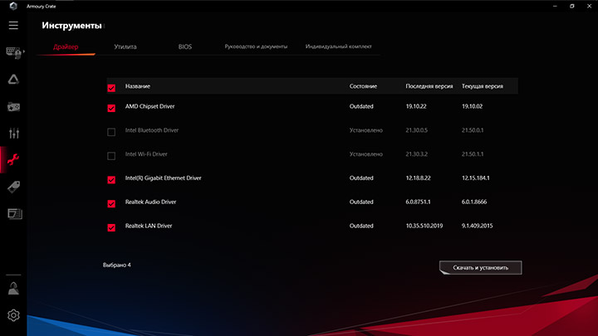Click latest version 6.0.8751.1
This screenshot has height=336, width=598.
[418, 202]
